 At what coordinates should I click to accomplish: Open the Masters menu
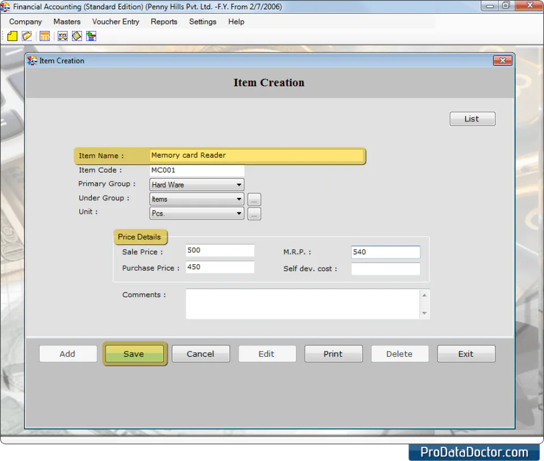tap(67, 22)
